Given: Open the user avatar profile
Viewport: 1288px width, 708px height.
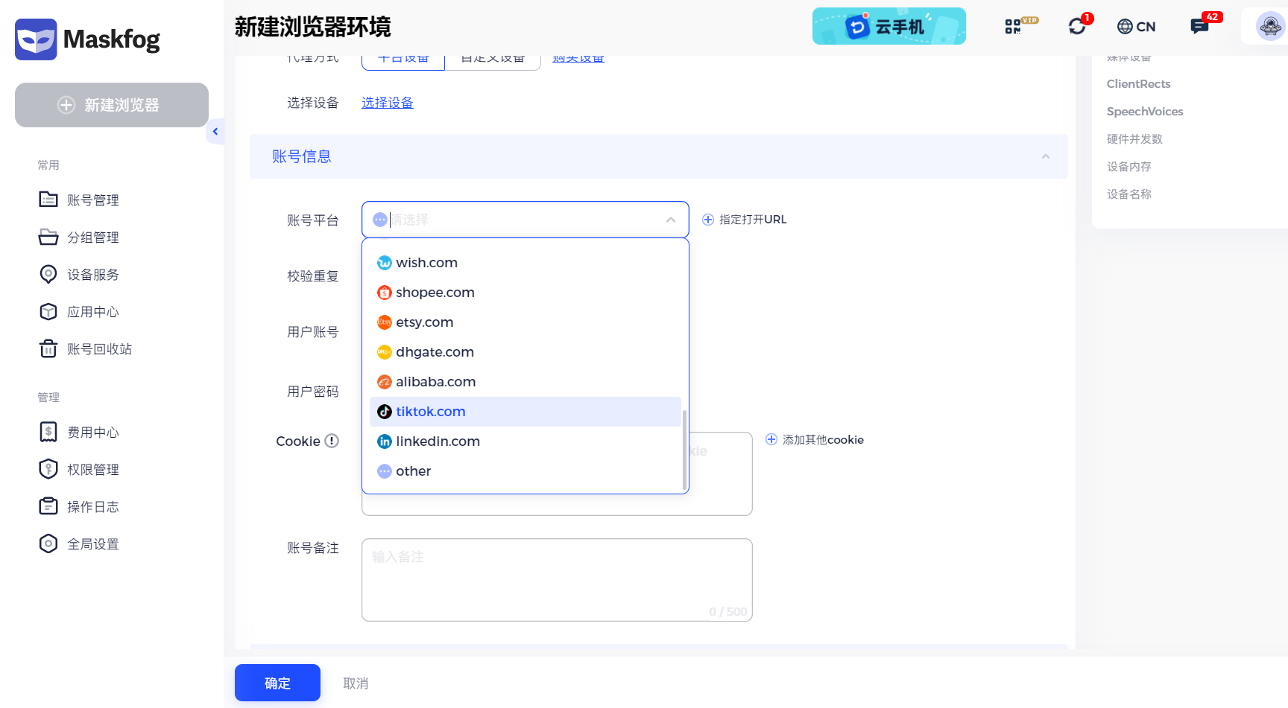Looking at the screenshot, I should coord(1270,27).
